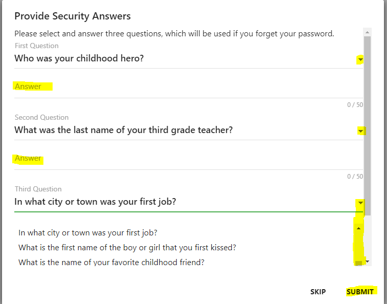
Task: Click the dialog's main scrollbar thumb
Action: click(x=367, y=123)
